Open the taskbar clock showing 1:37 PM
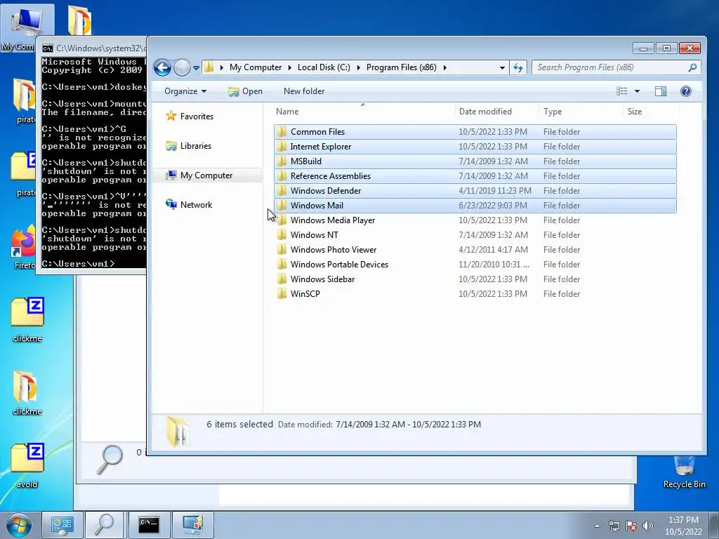 coord(683,526)
